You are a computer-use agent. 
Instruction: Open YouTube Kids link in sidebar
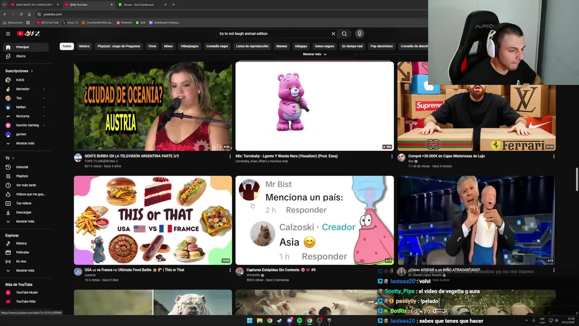click(x=25, y=302)
